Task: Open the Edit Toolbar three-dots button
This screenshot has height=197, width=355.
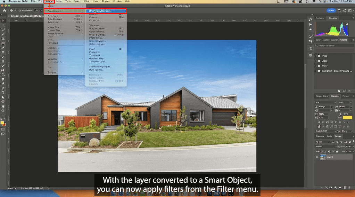Action: coord(3,115)
